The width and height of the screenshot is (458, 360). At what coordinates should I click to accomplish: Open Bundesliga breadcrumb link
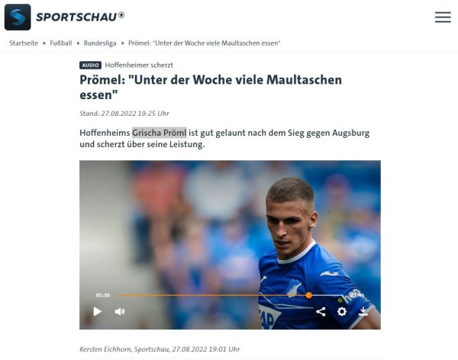(100, 43)
